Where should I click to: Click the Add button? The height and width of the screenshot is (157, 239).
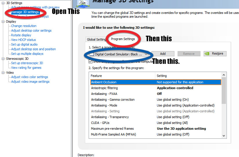click(163, 54)
